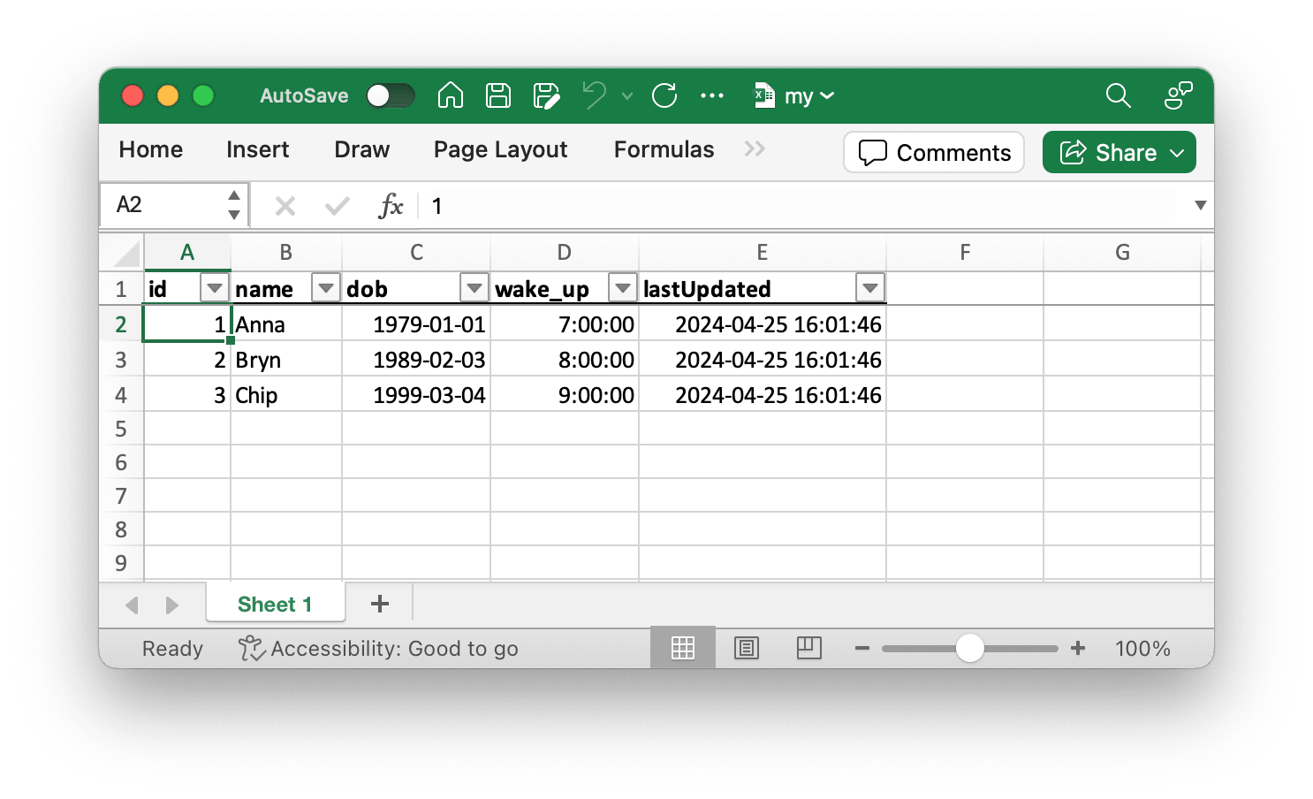Select row 3 header
This screenshot has height=799, width=1313.
point(121,360)
